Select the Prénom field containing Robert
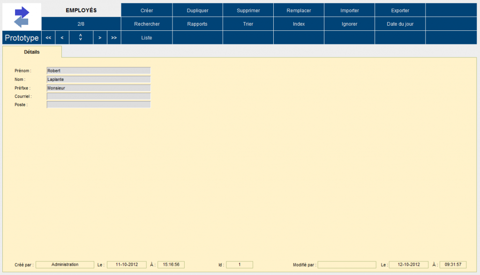The width and height of the screenshot is (480, 275). pyautogui.click(x=98, y=71)
